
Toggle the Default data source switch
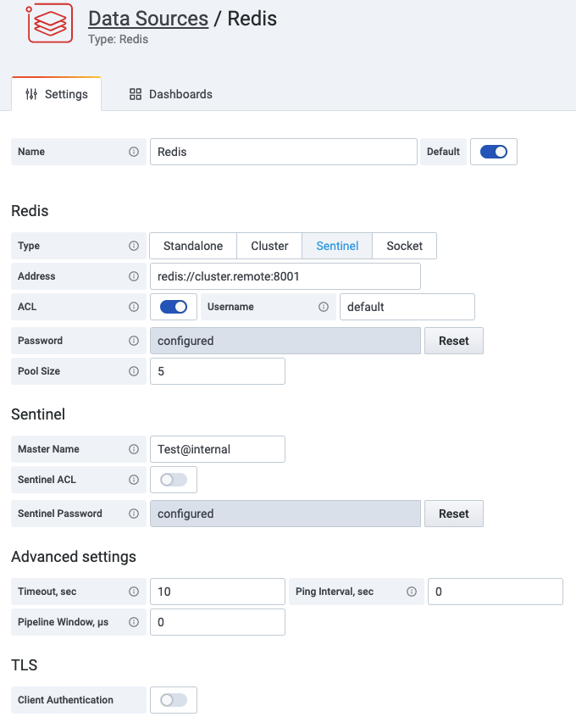coord(493,152)
